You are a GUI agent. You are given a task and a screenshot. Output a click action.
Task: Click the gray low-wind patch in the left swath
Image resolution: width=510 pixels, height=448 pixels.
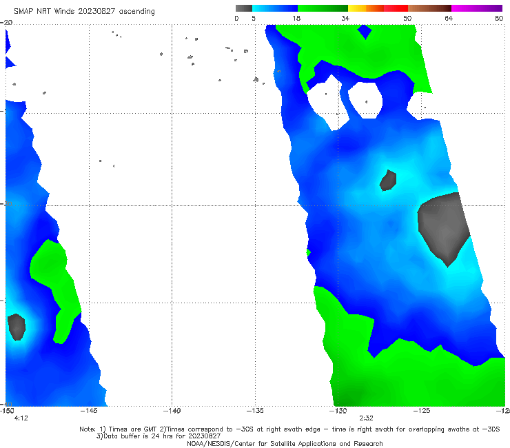[x=17, y=327]
